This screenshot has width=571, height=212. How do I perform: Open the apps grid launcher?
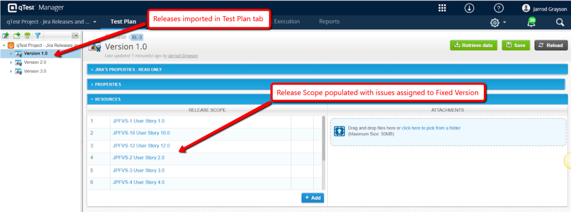[x=442, y=8]
